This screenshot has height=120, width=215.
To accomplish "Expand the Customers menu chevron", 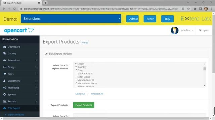I will point(36,81).
